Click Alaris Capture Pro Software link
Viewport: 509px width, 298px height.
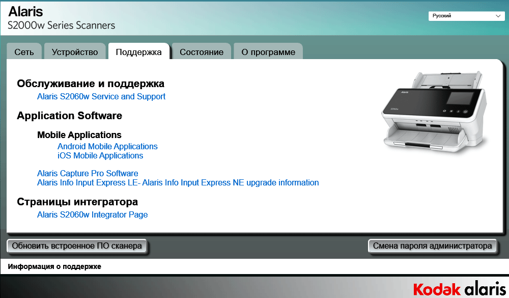coord(88,173)
